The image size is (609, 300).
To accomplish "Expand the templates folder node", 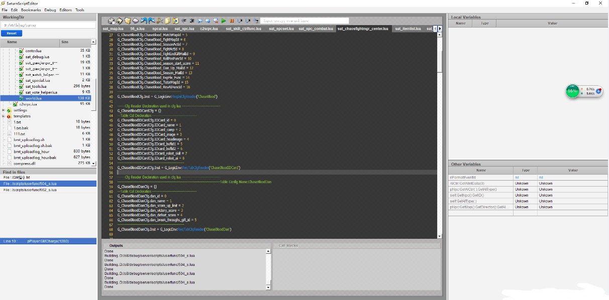I will (4, 116).
